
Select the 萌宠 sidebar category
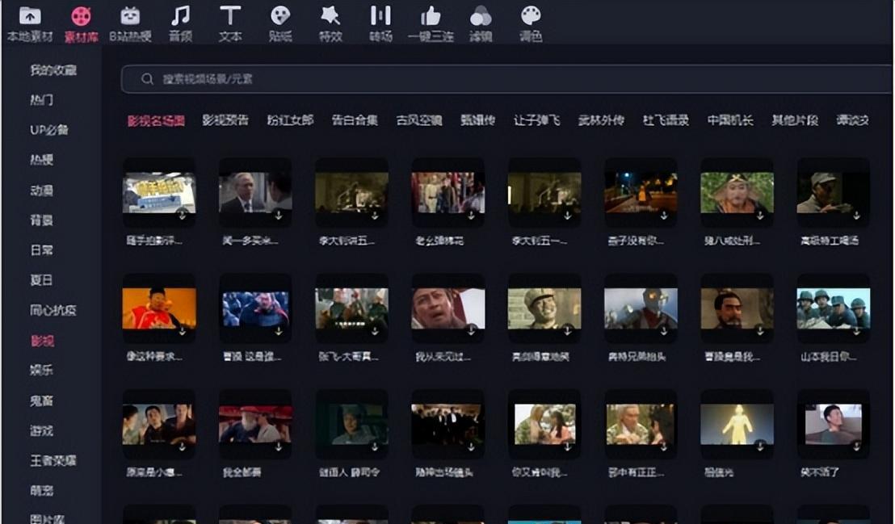(x=42, y=490)
